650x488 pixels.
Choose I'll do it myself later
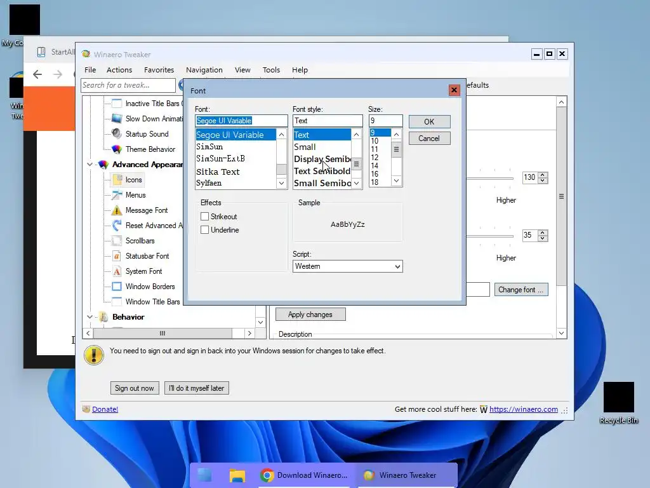pos(197,388)
